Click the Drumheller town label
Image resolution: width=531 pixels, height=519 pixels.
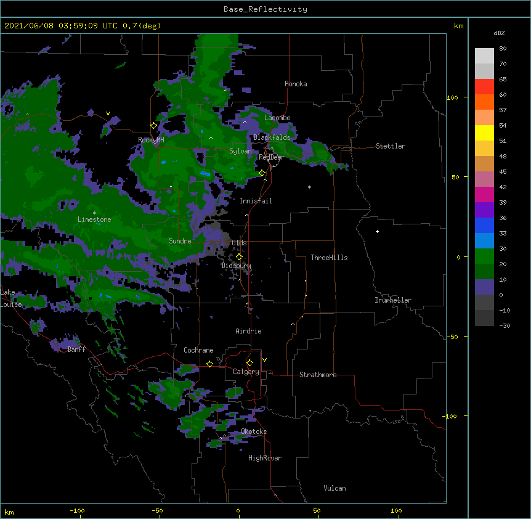point(393,300)
